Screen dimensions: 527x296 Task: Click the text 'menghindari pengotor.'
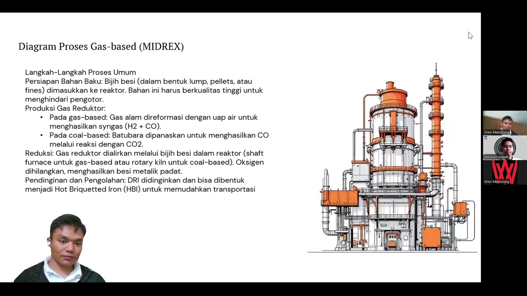64,99
